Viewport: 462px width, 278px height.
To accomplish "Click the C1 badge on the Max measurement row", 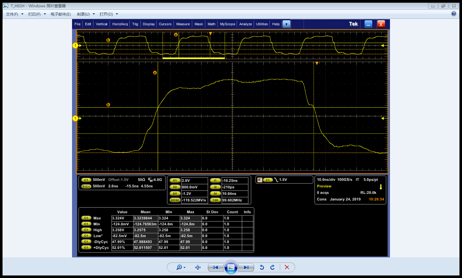I will [86, 218].
